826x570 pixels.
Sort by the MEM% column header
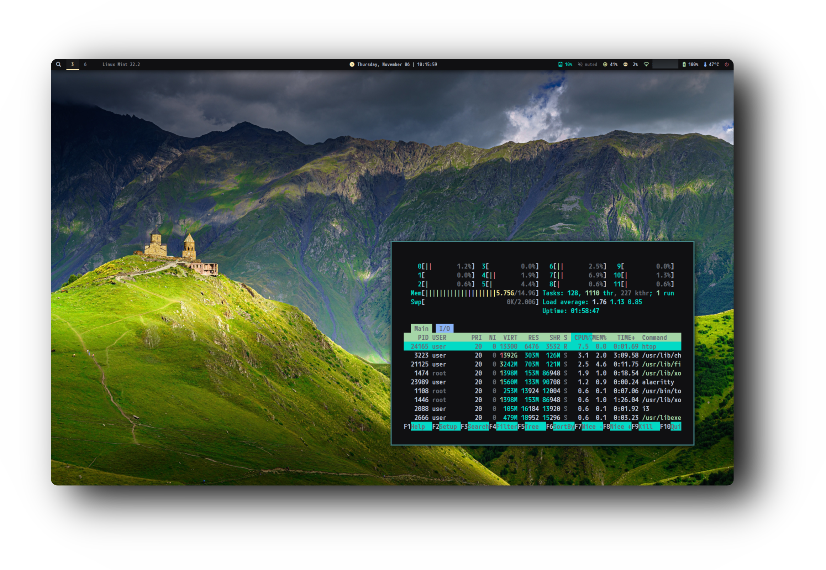599,338
